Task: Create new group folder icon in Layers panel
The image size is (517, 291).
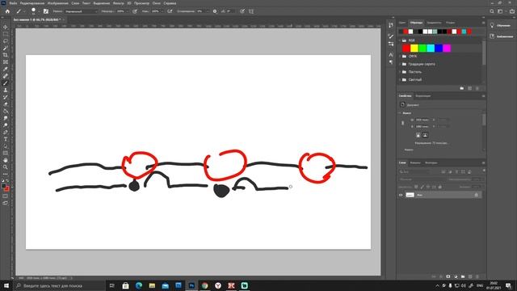Action: (x=463, y=276)
